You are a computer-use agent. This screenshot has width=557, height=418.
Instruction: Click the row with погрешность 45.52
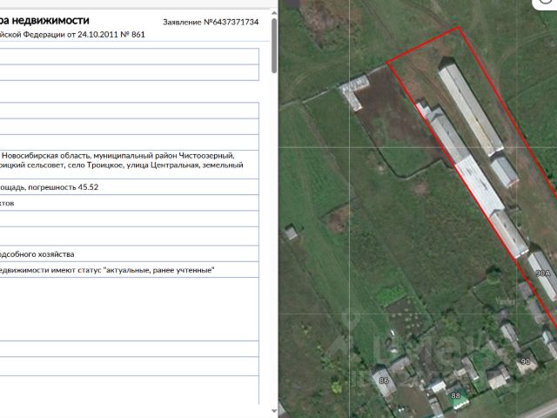point(130,186)
